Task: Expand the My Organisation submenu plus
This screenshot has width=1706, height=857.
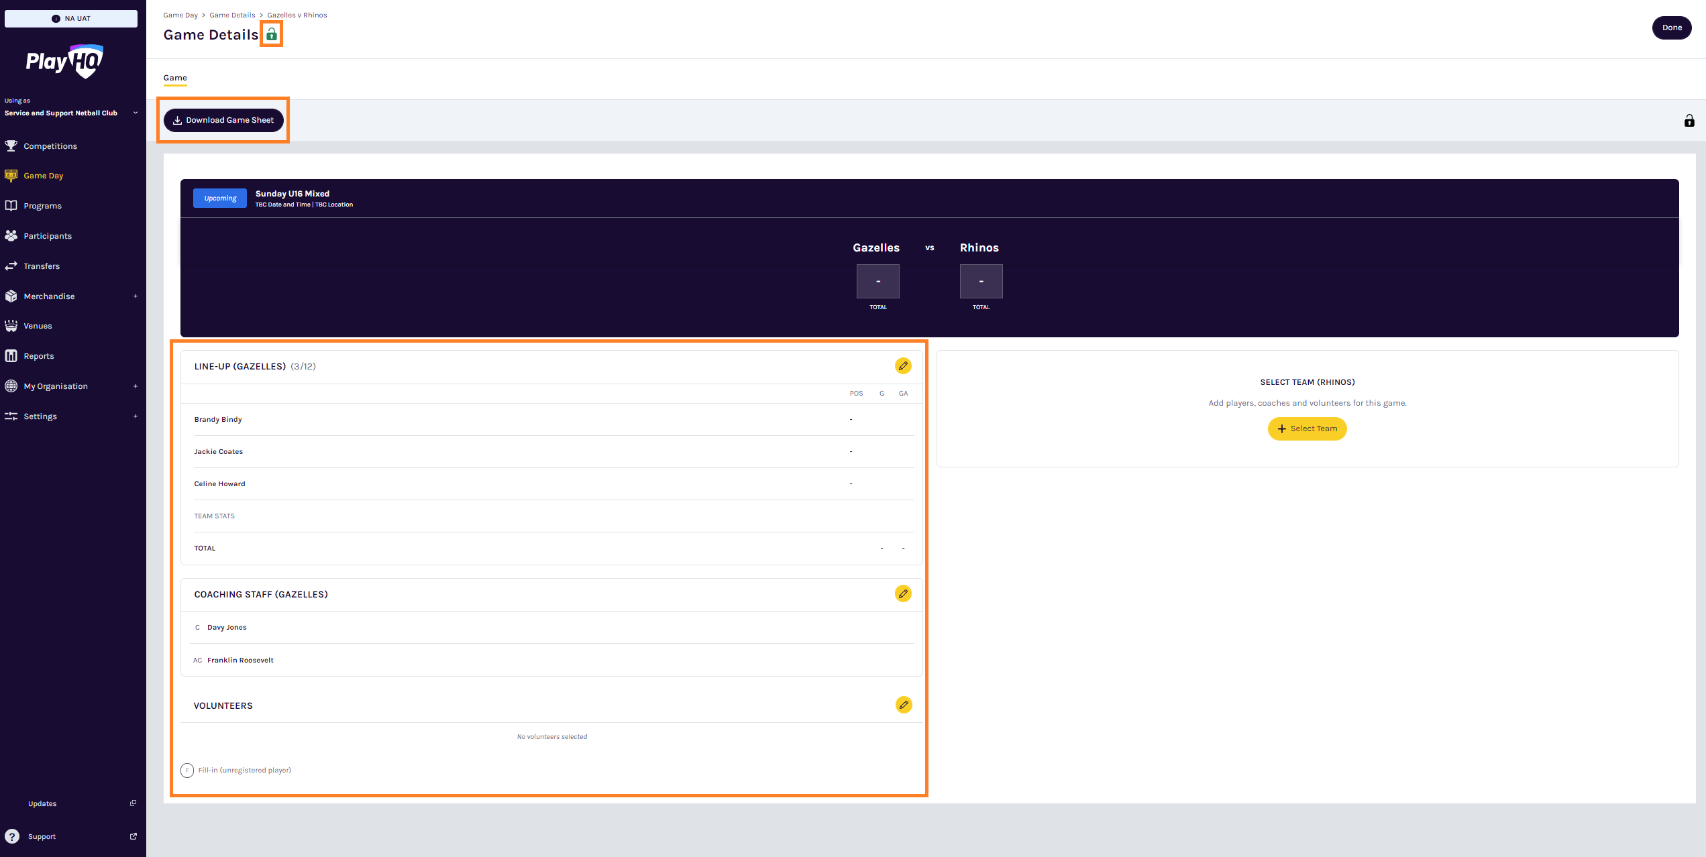Action: (x=136, y=386)
